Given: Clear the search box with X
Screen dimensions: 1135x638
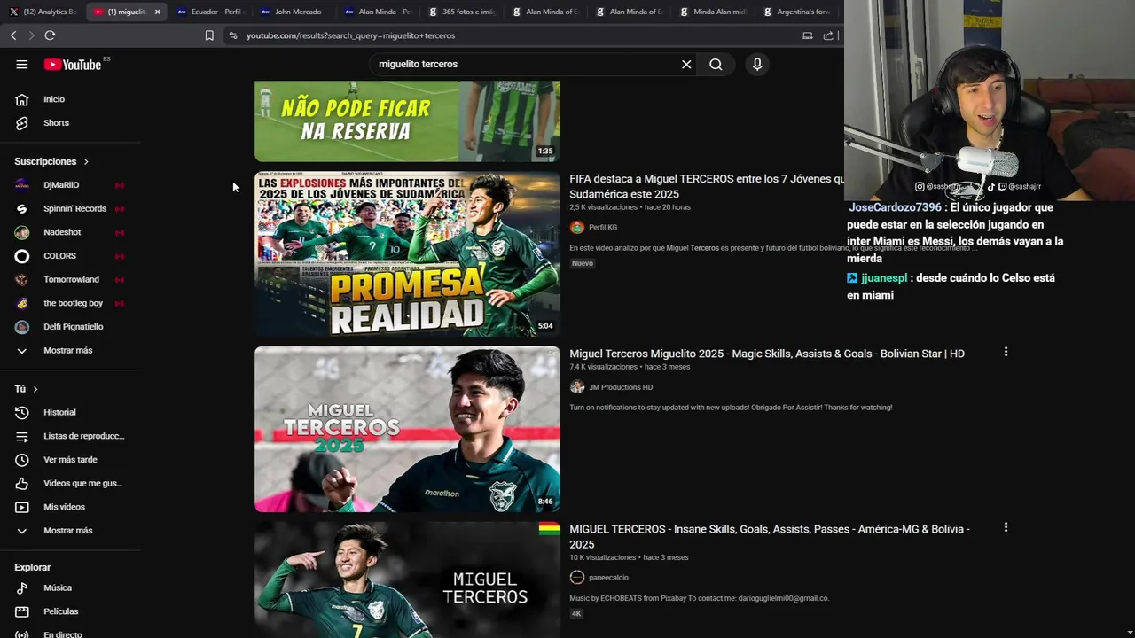Looking at the screenshot, I should [x=686, y=64].
